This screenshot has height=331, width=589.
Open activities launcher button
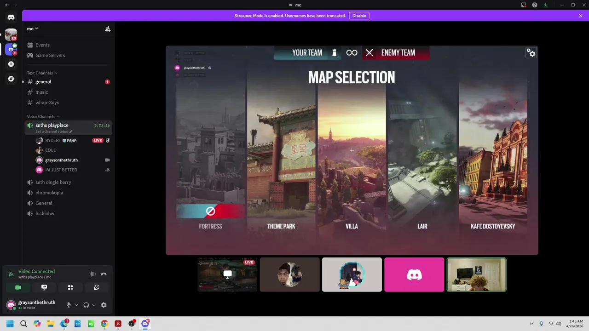70,287
